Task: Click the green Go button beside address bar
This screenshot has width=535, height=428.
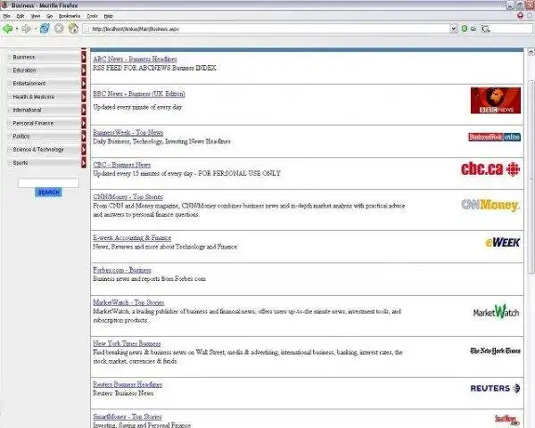Action: 465,29
